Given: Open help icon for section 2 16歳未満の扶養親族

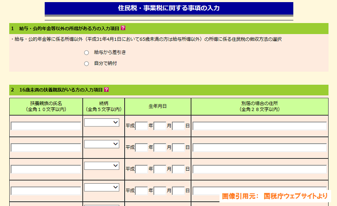Looking at the screenshot, I should point(107,89).
